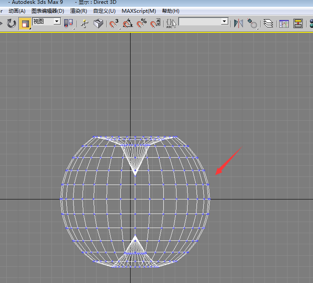The image size is (313, 283).
Task: Open the Curve Editor
Action: [x=284, y=23]
